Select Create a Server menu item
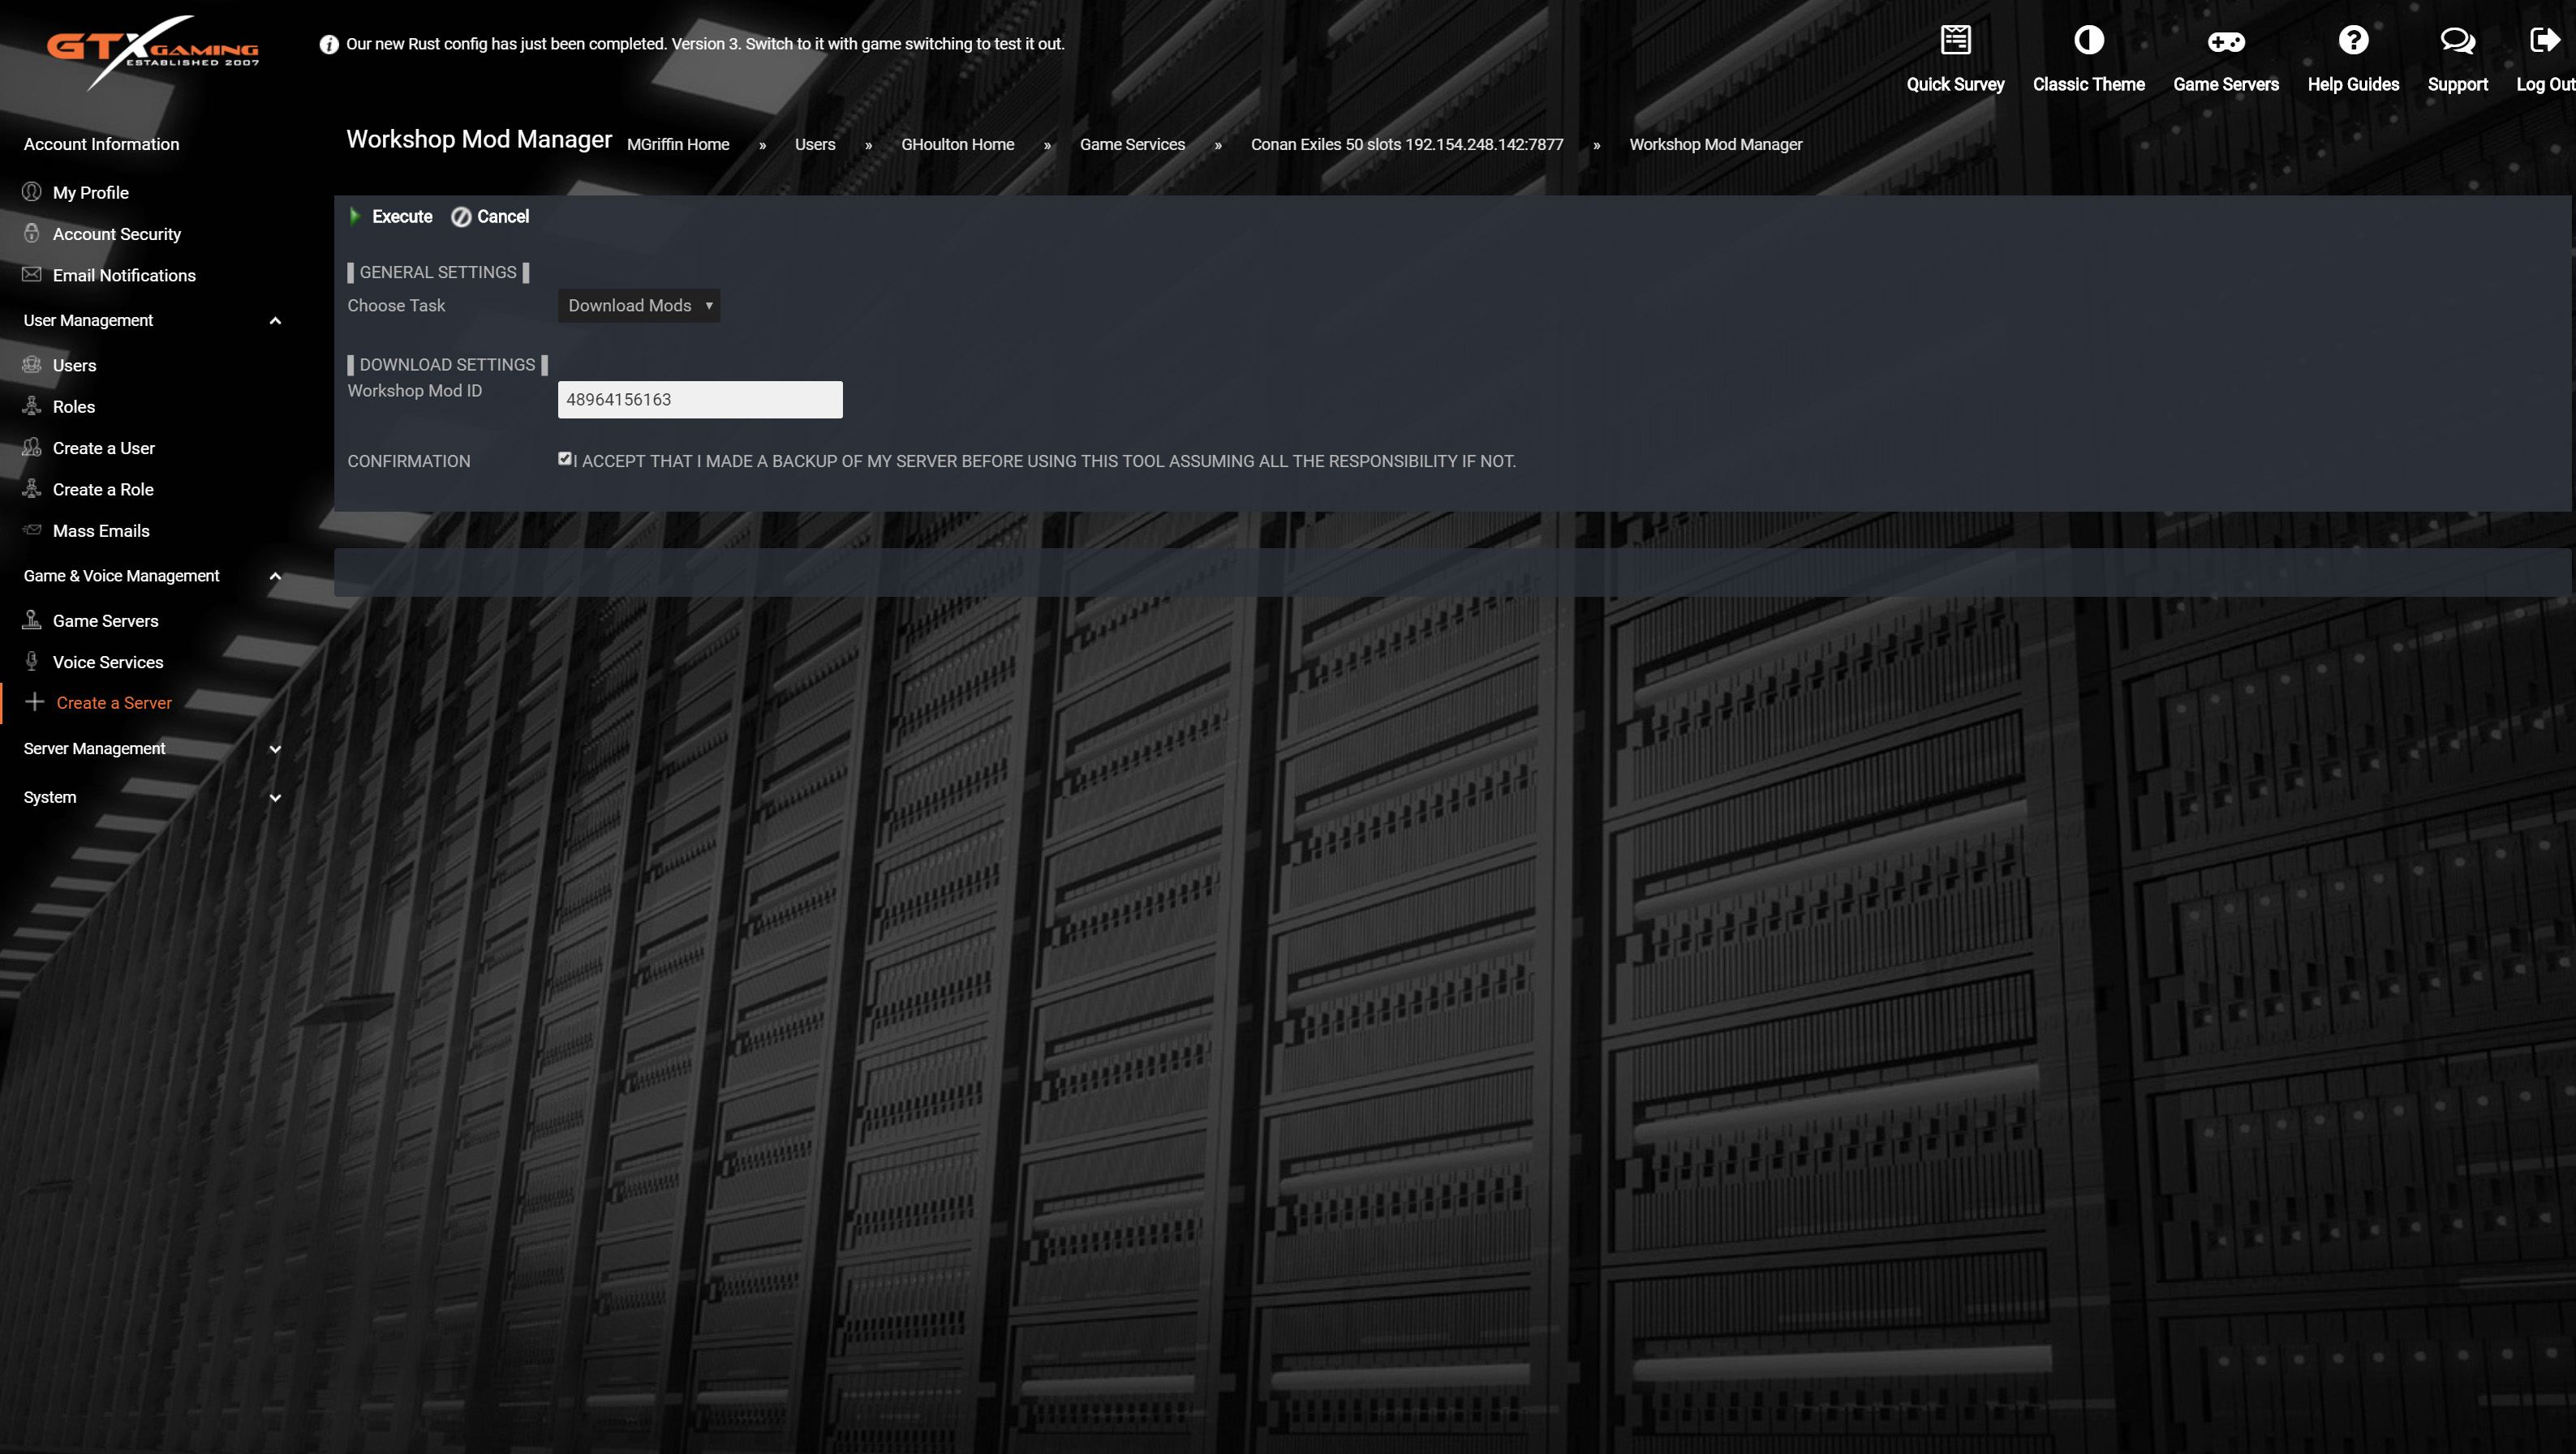 (114, 702)
